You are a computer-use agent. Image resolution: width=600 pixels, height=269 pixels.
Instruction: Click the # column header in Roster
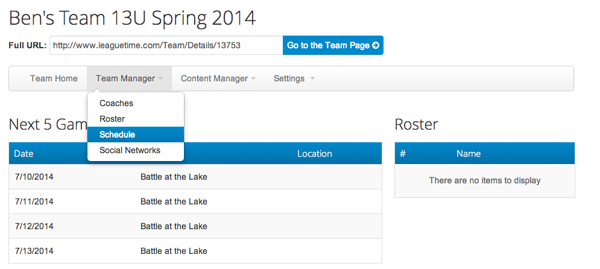point(403,154)
